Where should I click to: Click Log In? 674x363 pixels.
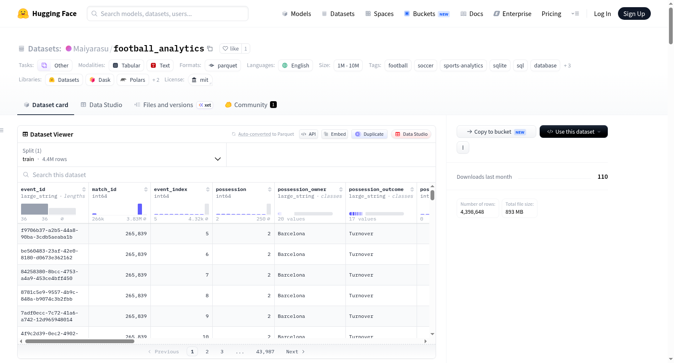tap(602, 13)
